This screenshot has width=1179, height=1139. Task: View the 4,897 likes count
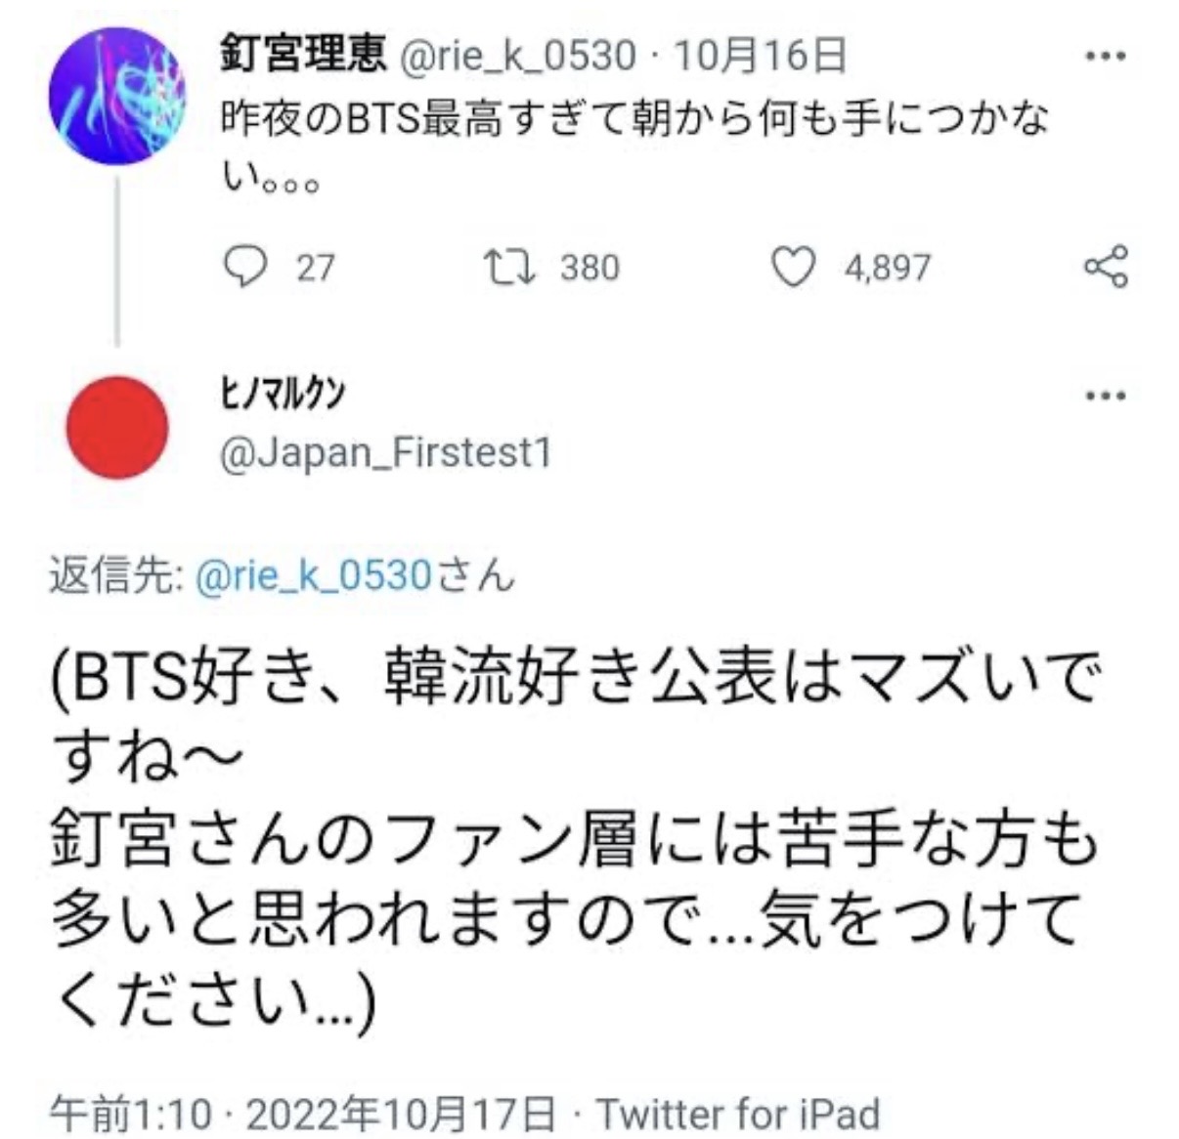pyautogui.click(x=887, y=268)
